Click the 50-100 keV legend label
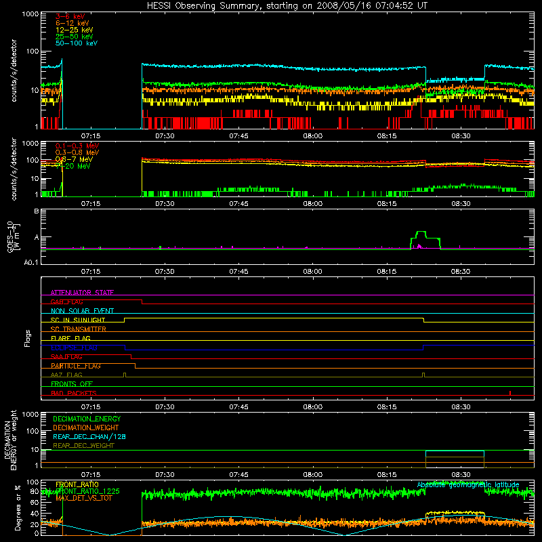Screen dimensions: 542x542 pos(77,43)
